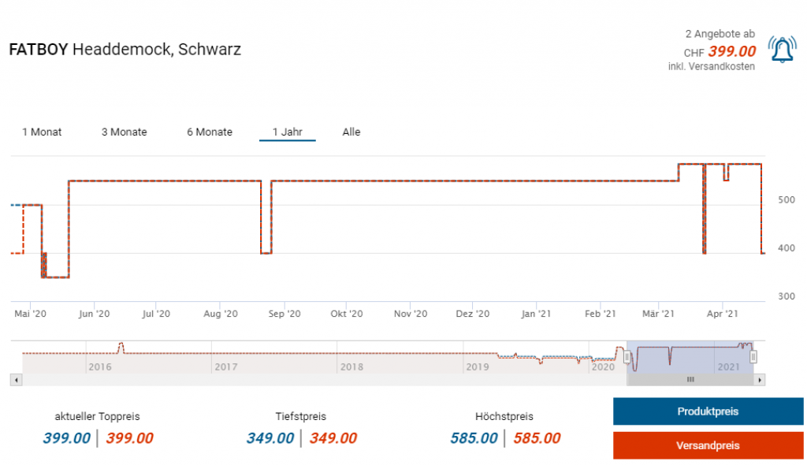Viewport: 807px width, 465px height.
Task: Click the Sep '20 price dip on chart
Action: [266, 252]
